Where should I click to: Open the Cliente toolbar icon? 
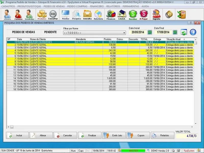coord(7,15)
